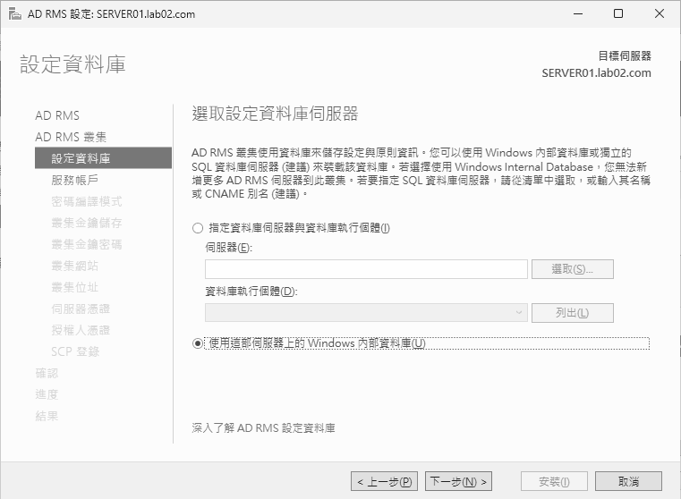Select the 叢集位址 sidebar step
Viewport: 681px width, 499px height.
74,287
